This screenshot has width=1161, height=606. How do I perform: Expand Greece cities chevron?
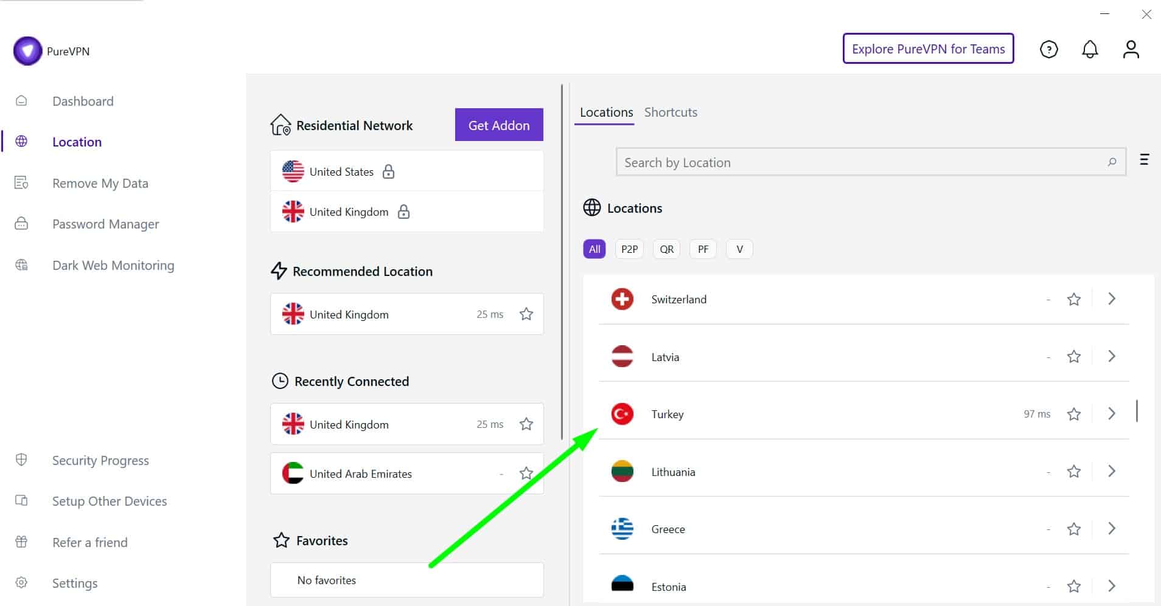[1112, 528]
